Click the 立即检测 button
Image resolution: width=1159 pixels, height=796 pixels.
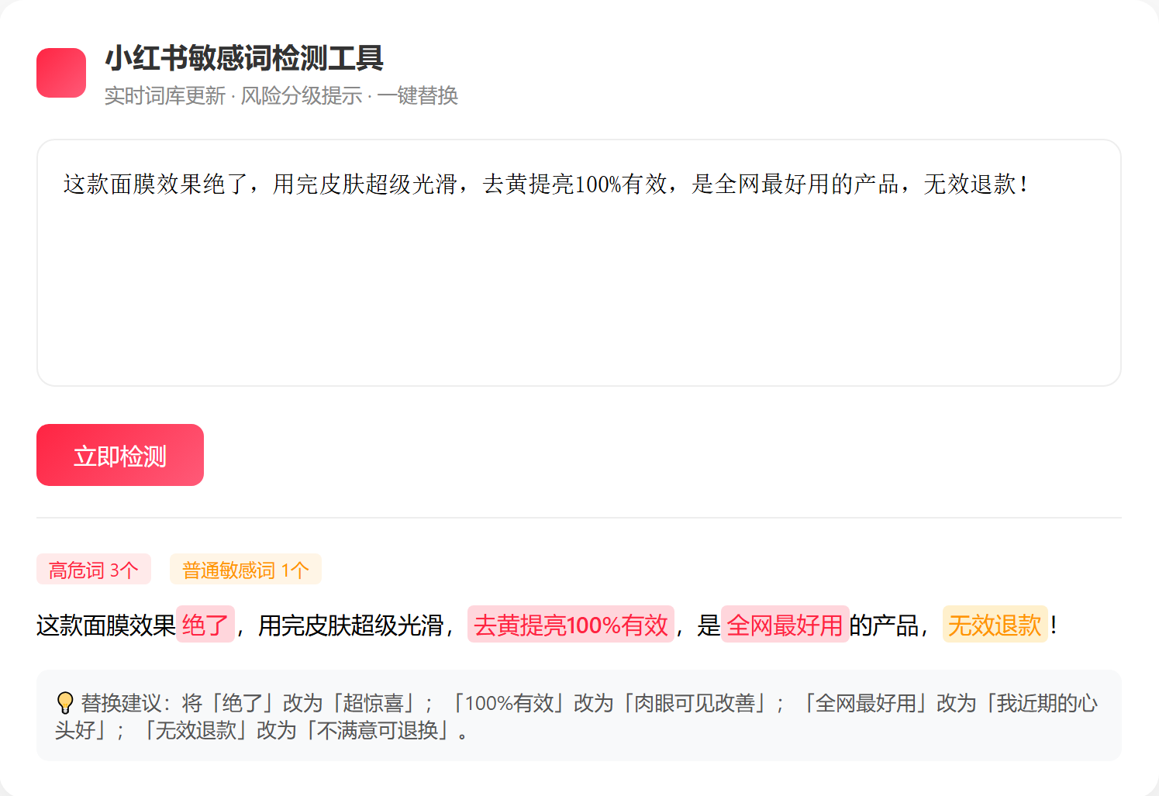[120, 455]
